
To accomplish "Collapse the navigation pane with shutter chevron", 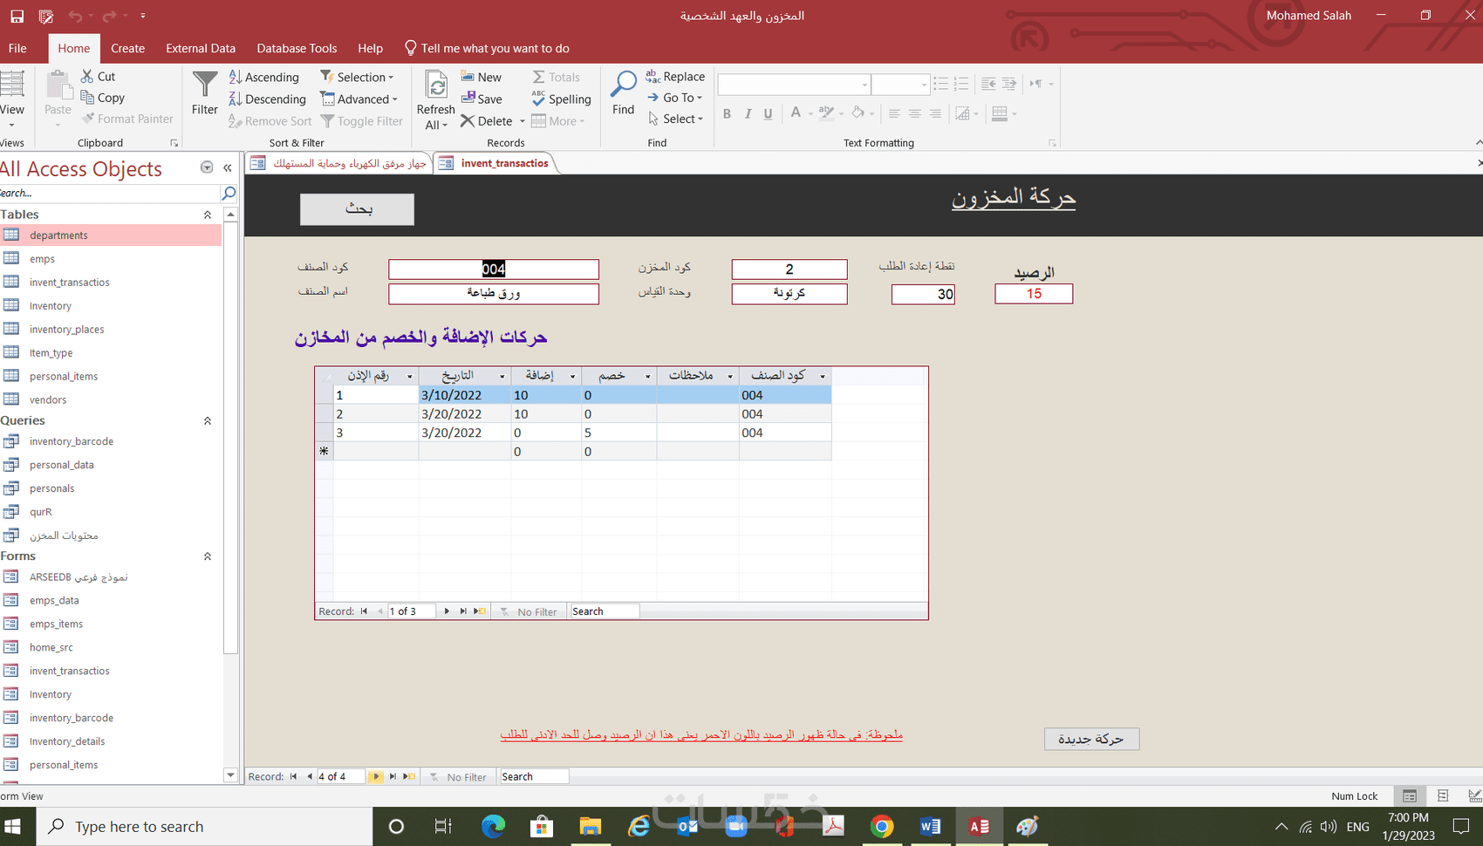I will pyautogui.click(x=228, y=167).
